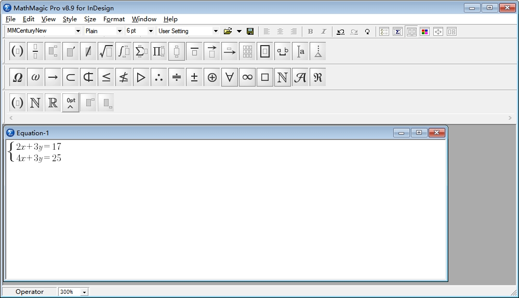The height and width of the screenshot is (298, 519).
Task: Toggle italic text formatting
Action: 324,31
